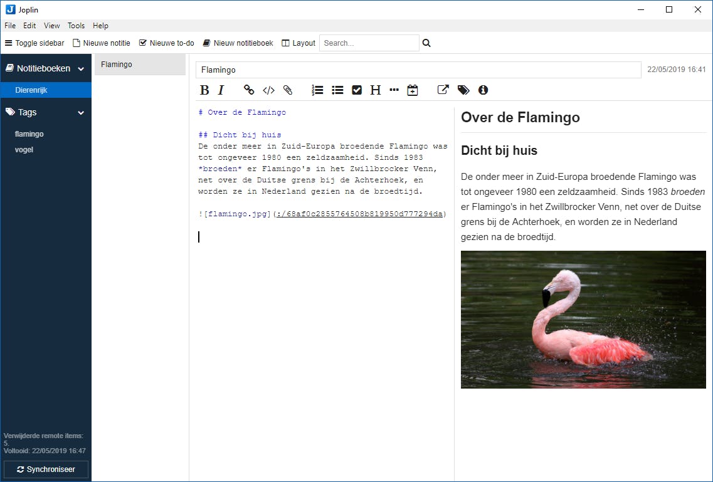Screen dimensions: 713x482
Task: Open the View menu
Action: 52,26
